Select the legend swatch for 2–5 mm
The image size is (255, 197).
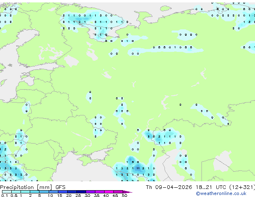point(35,192)
